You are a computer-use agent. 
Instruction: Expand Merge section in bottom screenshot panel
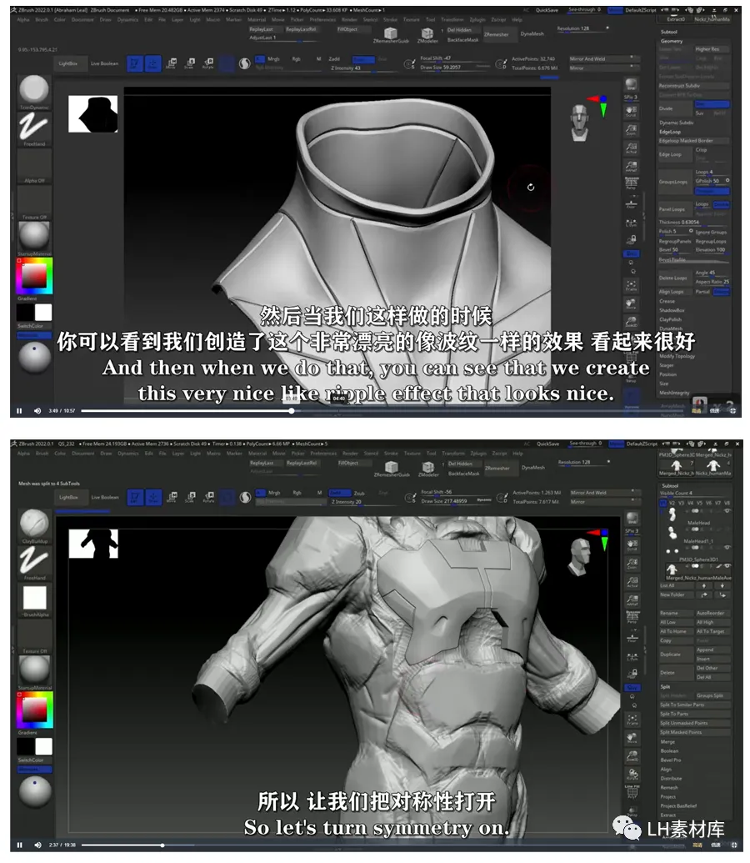pos(667,742)
